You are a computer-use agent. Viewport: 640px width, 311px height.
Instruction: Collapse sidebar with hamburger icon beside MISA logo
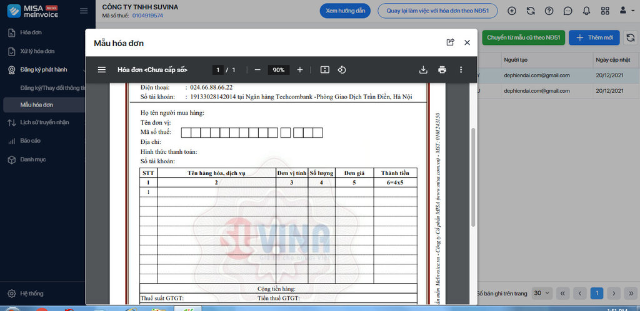coord(84,11)
